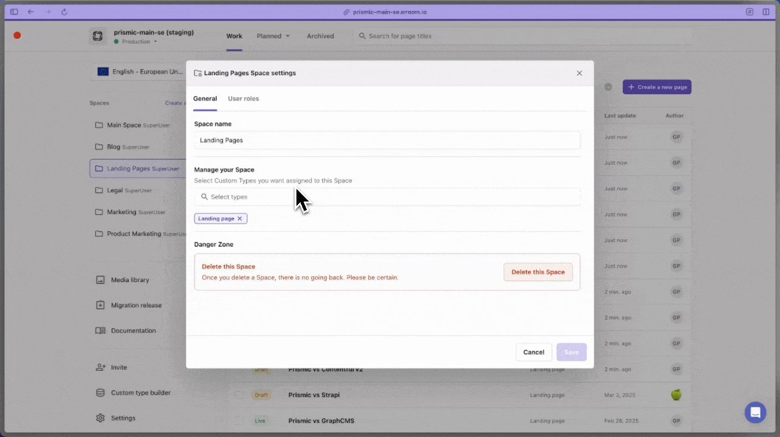Screen dimensions: 780x437
Task: Toggle the browser sidebar icon
Action: [x=14, y=12]
